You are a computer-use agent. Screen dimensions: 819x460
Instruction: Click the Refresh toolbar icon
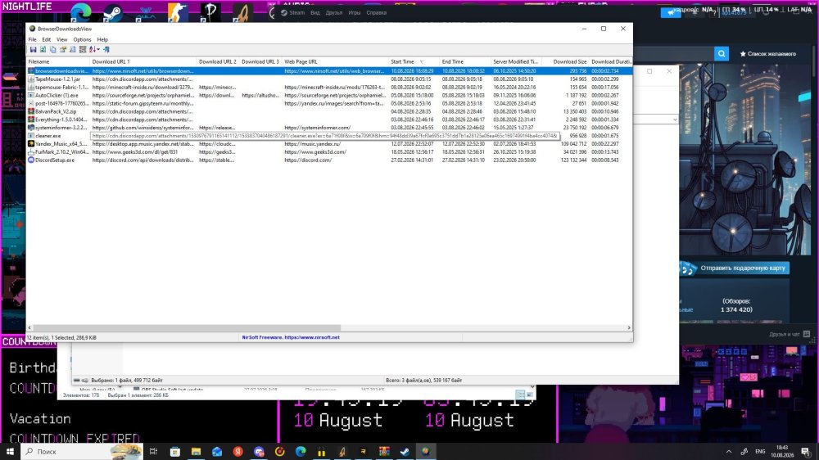click(43, 50)
